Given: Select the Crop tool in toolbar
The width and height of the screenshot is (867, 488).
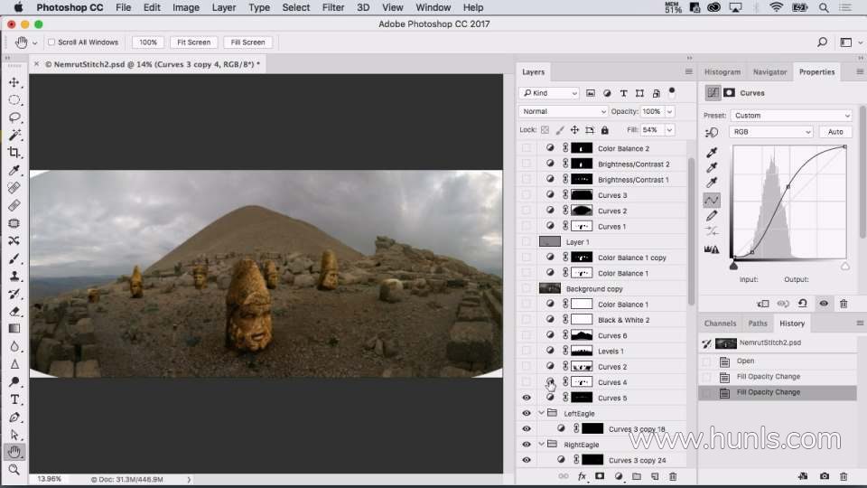Looking at the screenshot, I should coord(14,153).
